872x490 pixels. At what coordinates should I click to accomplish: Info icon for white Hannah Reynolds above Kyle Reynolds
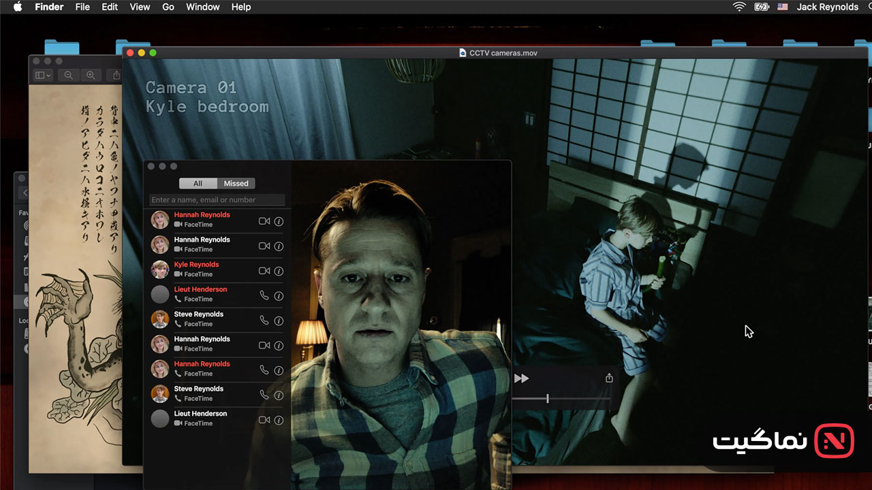(279, 246)
